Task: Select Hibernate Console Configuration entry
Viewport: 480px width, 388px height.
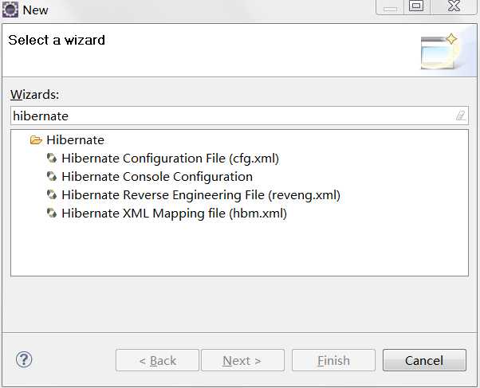Action: point(157,177)
